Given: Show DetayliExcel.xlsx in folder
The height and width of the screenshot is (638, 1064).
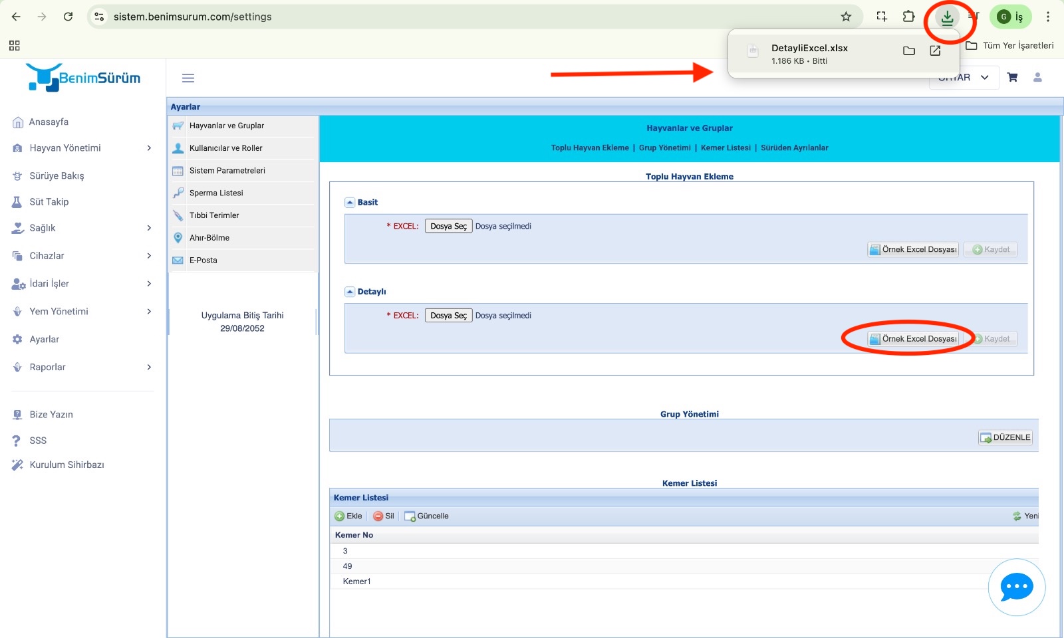Looking at the screenshot, I should [908, 51].
